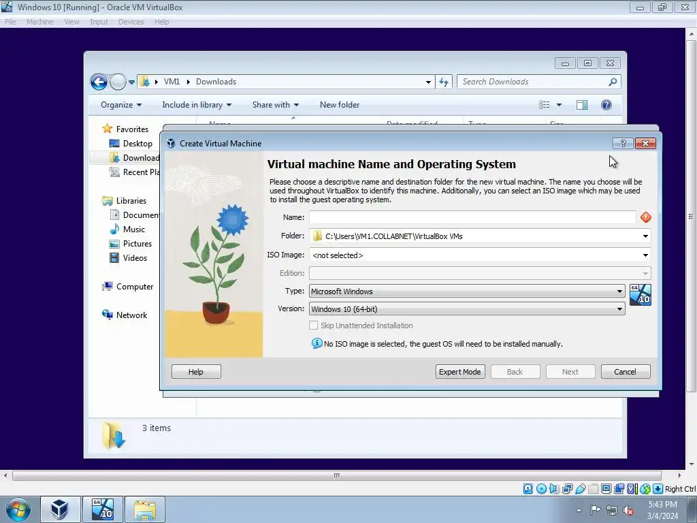Click the network adapters status icon
Screen dimensions: 697x523
[x=567, y=489]
